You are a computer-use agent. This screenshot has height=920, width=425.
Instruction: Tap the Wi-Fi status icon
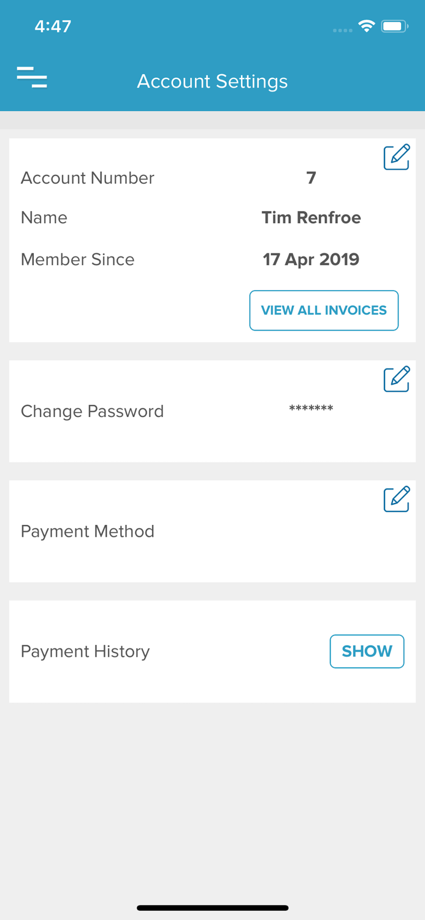tap(367, 26)
